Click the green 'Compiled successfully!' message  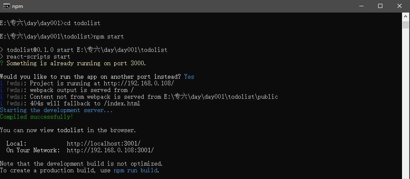36,117
